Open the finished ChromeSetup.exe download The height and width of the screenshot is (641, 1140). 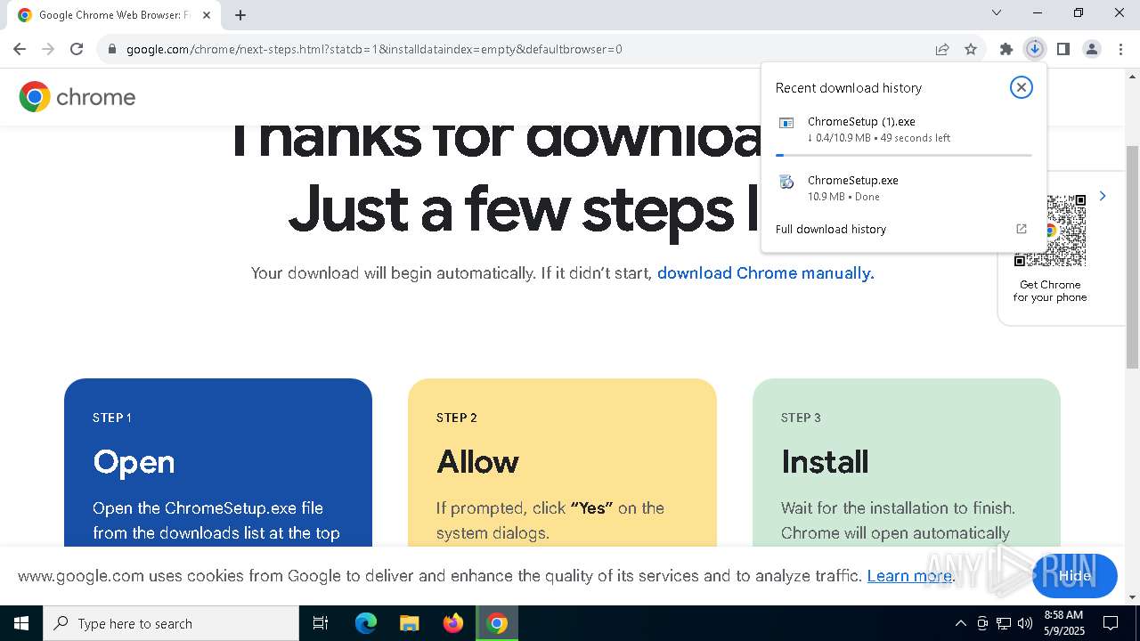click(x=904, y=188)
